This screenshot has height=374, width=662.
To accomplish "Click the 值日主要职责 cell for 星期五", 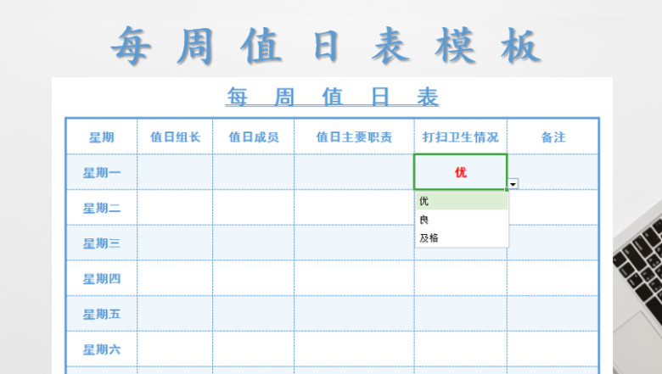I will 354,314.
